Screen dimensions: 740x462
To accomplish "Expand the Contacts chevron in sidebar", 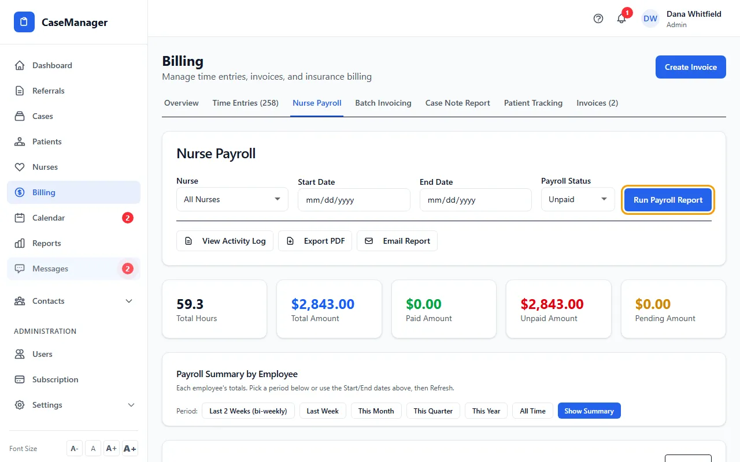I will coord(129,301).
